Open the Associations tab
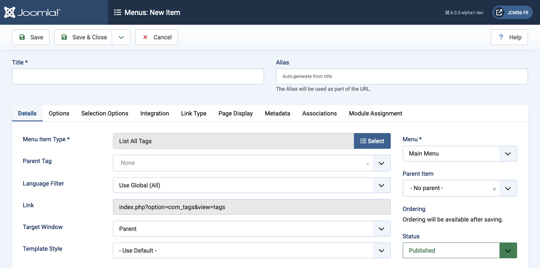Screen dimensions: 540x268 click(319, 113)
